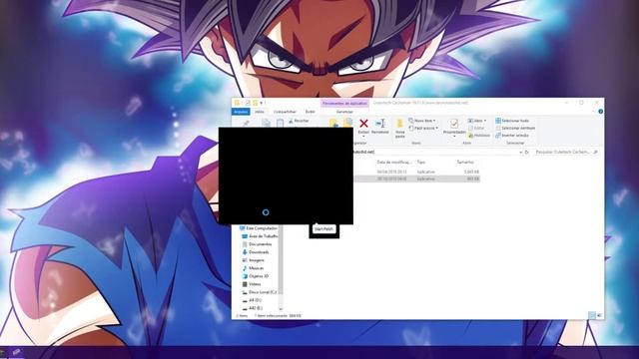Click Selecionar nenhum in the ribbon
639x359 pixels.
point(515,128)
